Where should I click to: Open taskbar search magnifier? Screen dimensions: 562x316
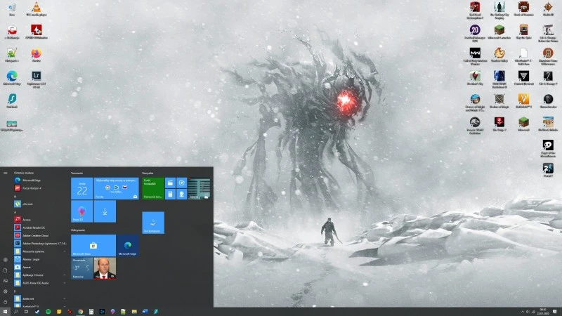(x=16, y=312)
